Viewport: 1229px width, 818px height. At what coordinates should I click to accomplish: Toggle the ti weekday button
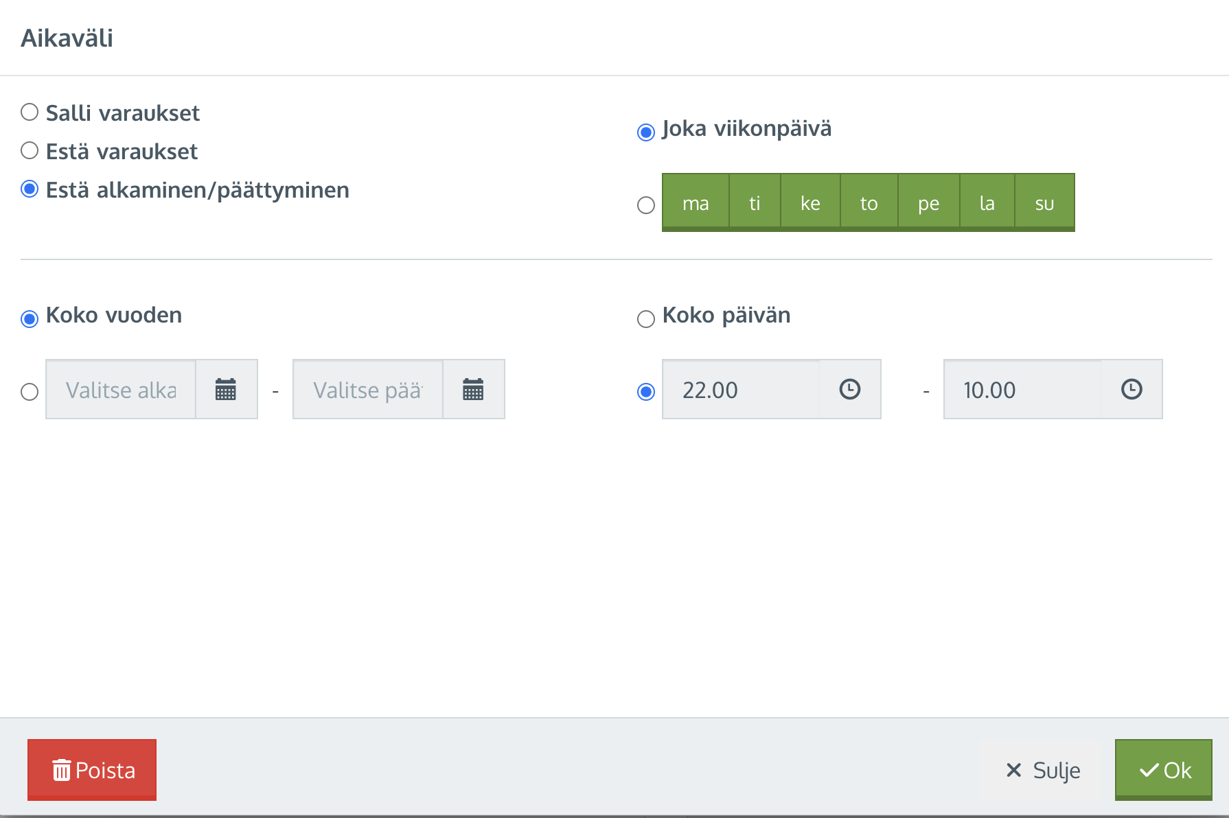click(755, 202)
